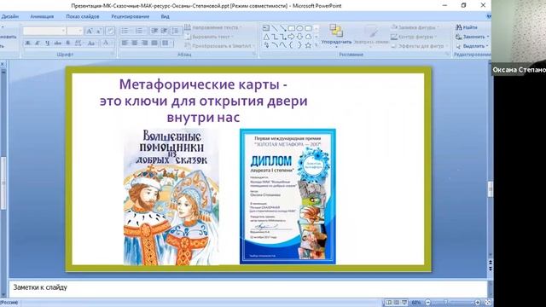This screenshot has height=307, width=546.
Task: Open the Дизайн ribbon tab
Action: 10,16
